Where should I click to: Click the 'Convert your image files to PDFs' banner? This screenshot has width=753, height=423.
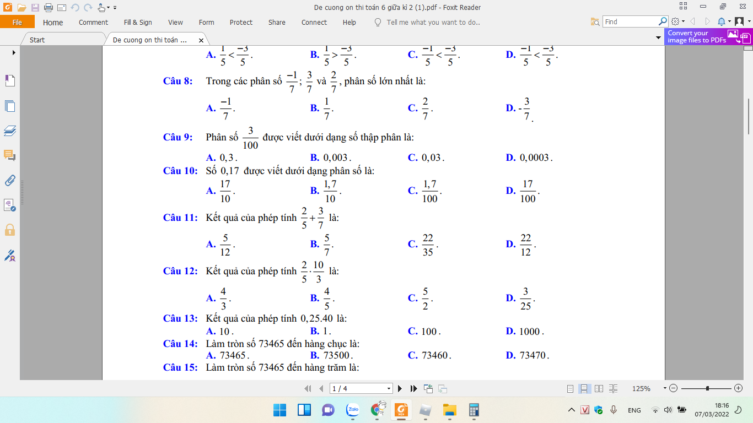point(708,37)
